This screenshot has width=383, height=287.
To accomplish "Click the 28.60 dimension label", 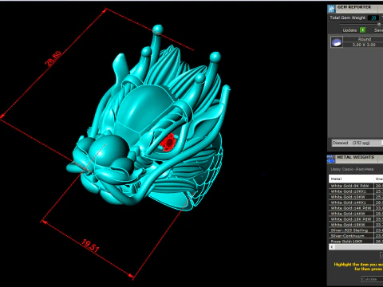I will tap(53, 58).
